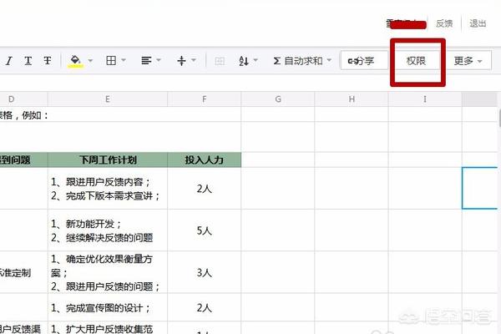Screen dimensions: 501x334
Task: Expand the 自动求和 dropdown arrow
Action: point(330,61)
